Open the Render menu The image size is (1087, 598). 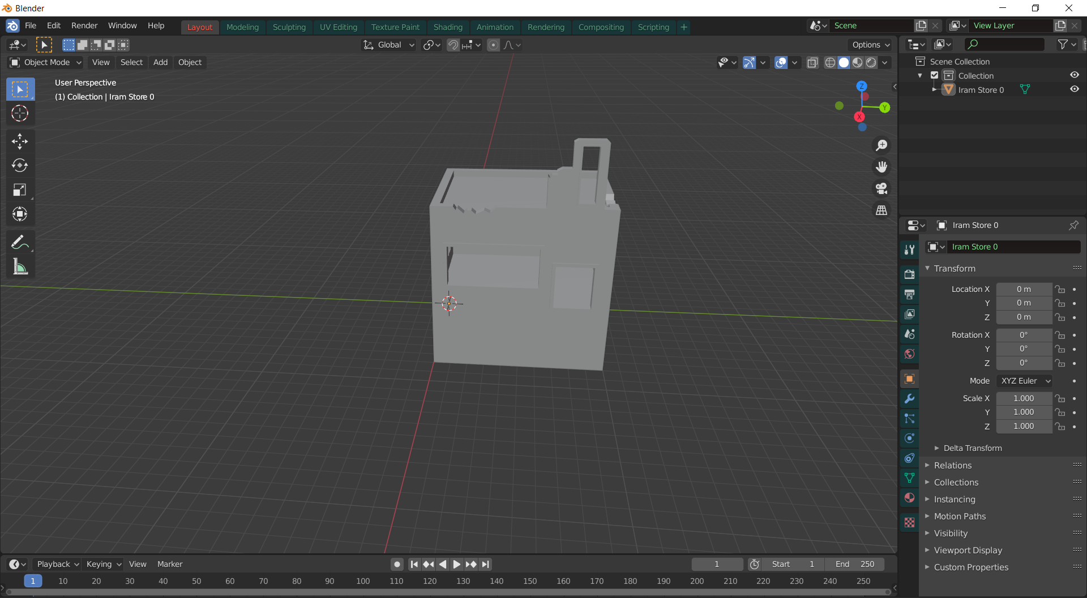pyautogui.click(x=84, y=25)
